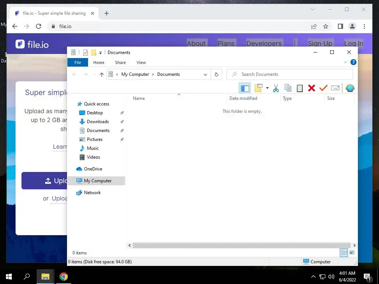This screenshot has height=284, width=379.
Task: Select Documents in navigation pane
Action: tap(98, 131)
